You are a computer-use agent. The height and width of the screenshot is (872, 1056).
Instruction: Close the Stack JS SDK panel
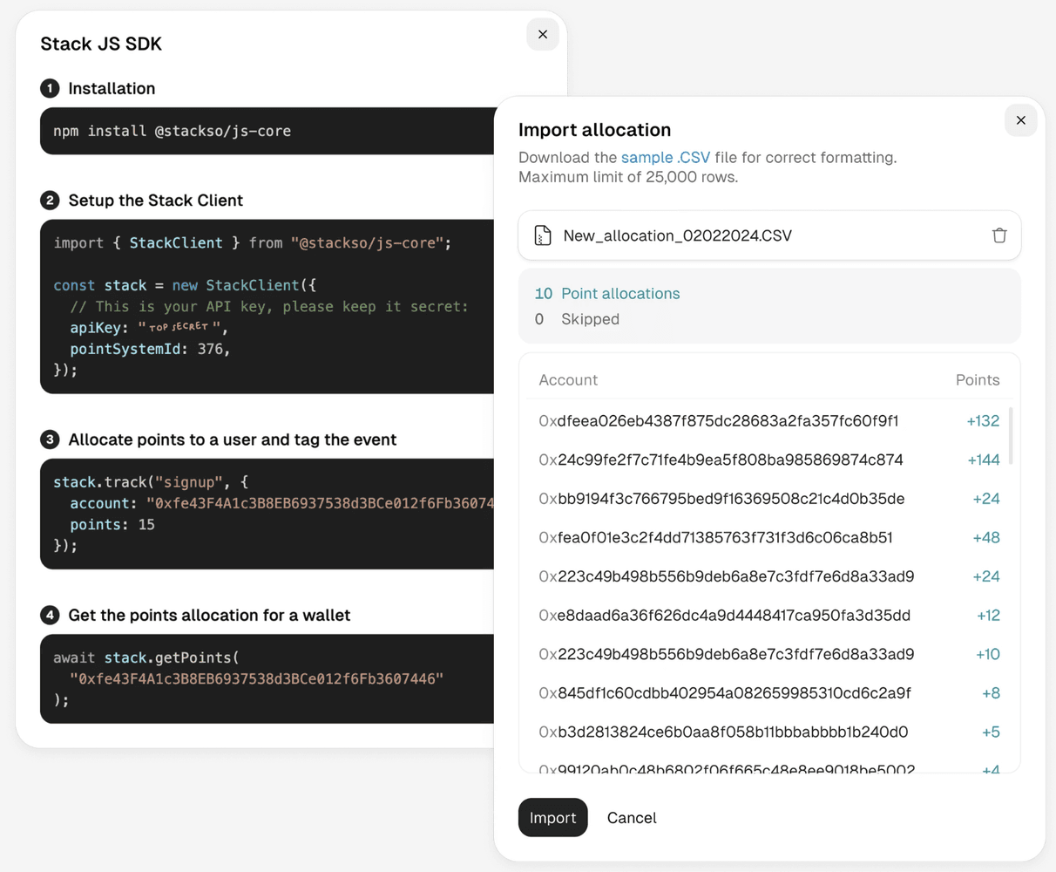[x=543, y=35]
